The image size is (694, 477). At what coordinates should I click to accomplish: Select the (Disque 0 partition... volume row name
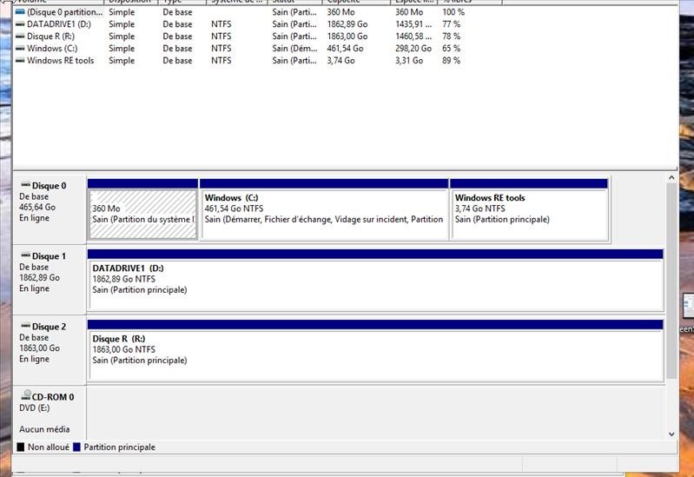pyautogui.click(x=64, y=12)
